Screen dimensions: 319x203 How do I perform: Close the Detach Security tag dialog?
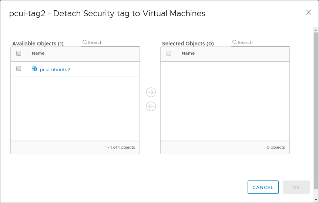309,12
